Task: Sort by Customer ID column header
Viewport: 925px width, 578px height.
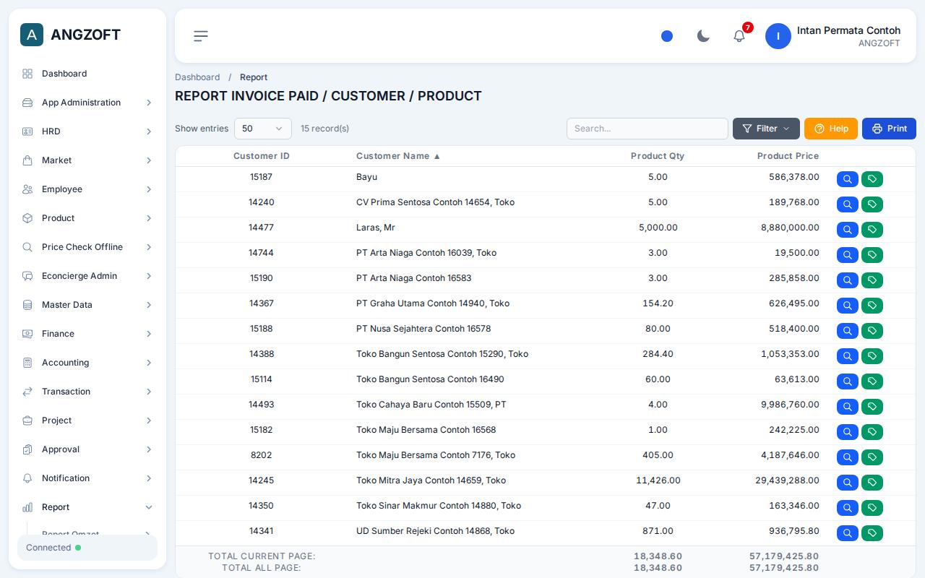Action: [x=262, y=156]
